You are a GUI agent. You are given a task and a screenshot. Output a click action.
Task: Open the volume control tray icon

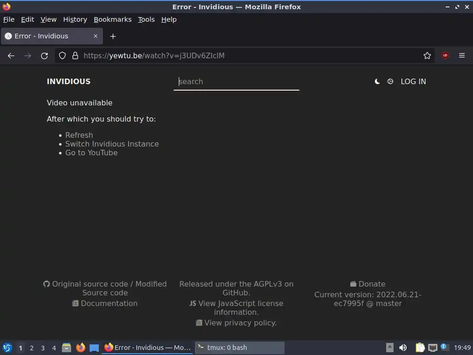pyautogui.click(x=403, y=348)
